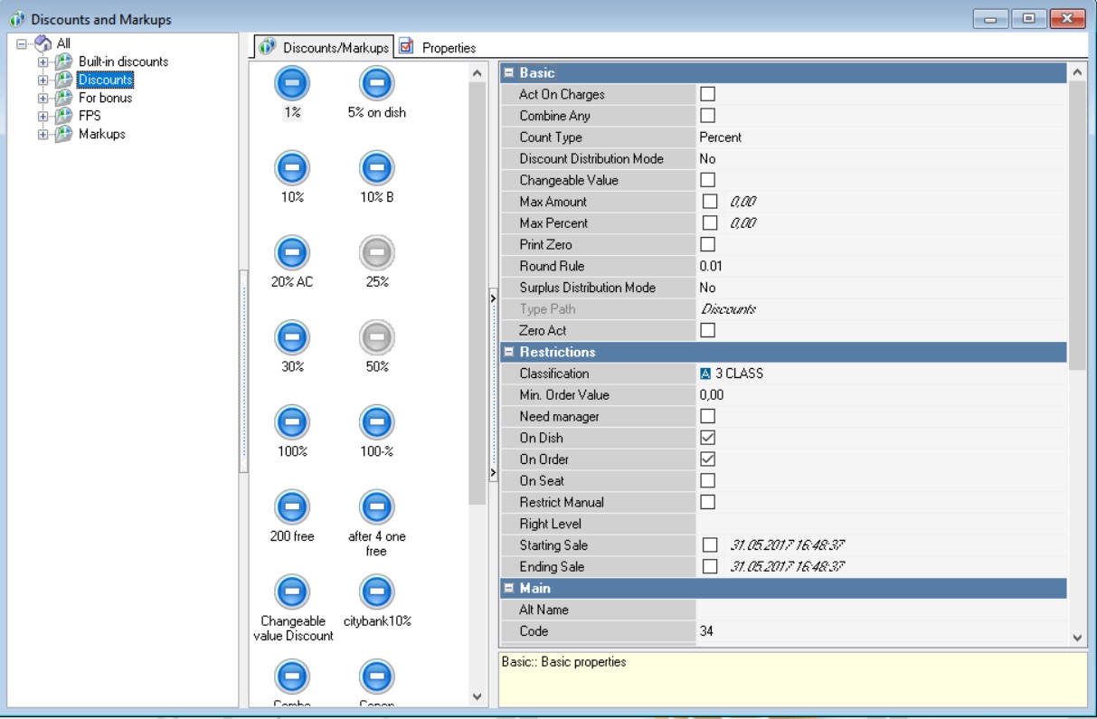This screenshot has height=719, width=1097.
Task: Select the 1% discount icon
Action: [x=292, y=84]
